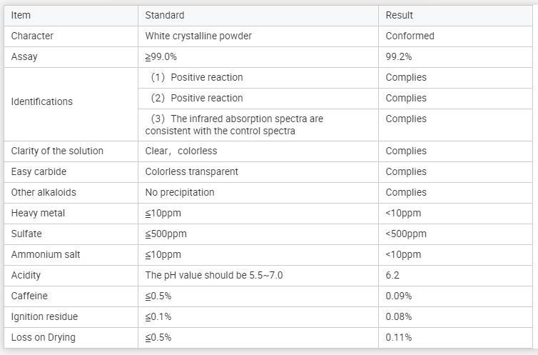Click the "Heavy metal" item cell
This screenshot has width=538, height=355.
[38, 213]
